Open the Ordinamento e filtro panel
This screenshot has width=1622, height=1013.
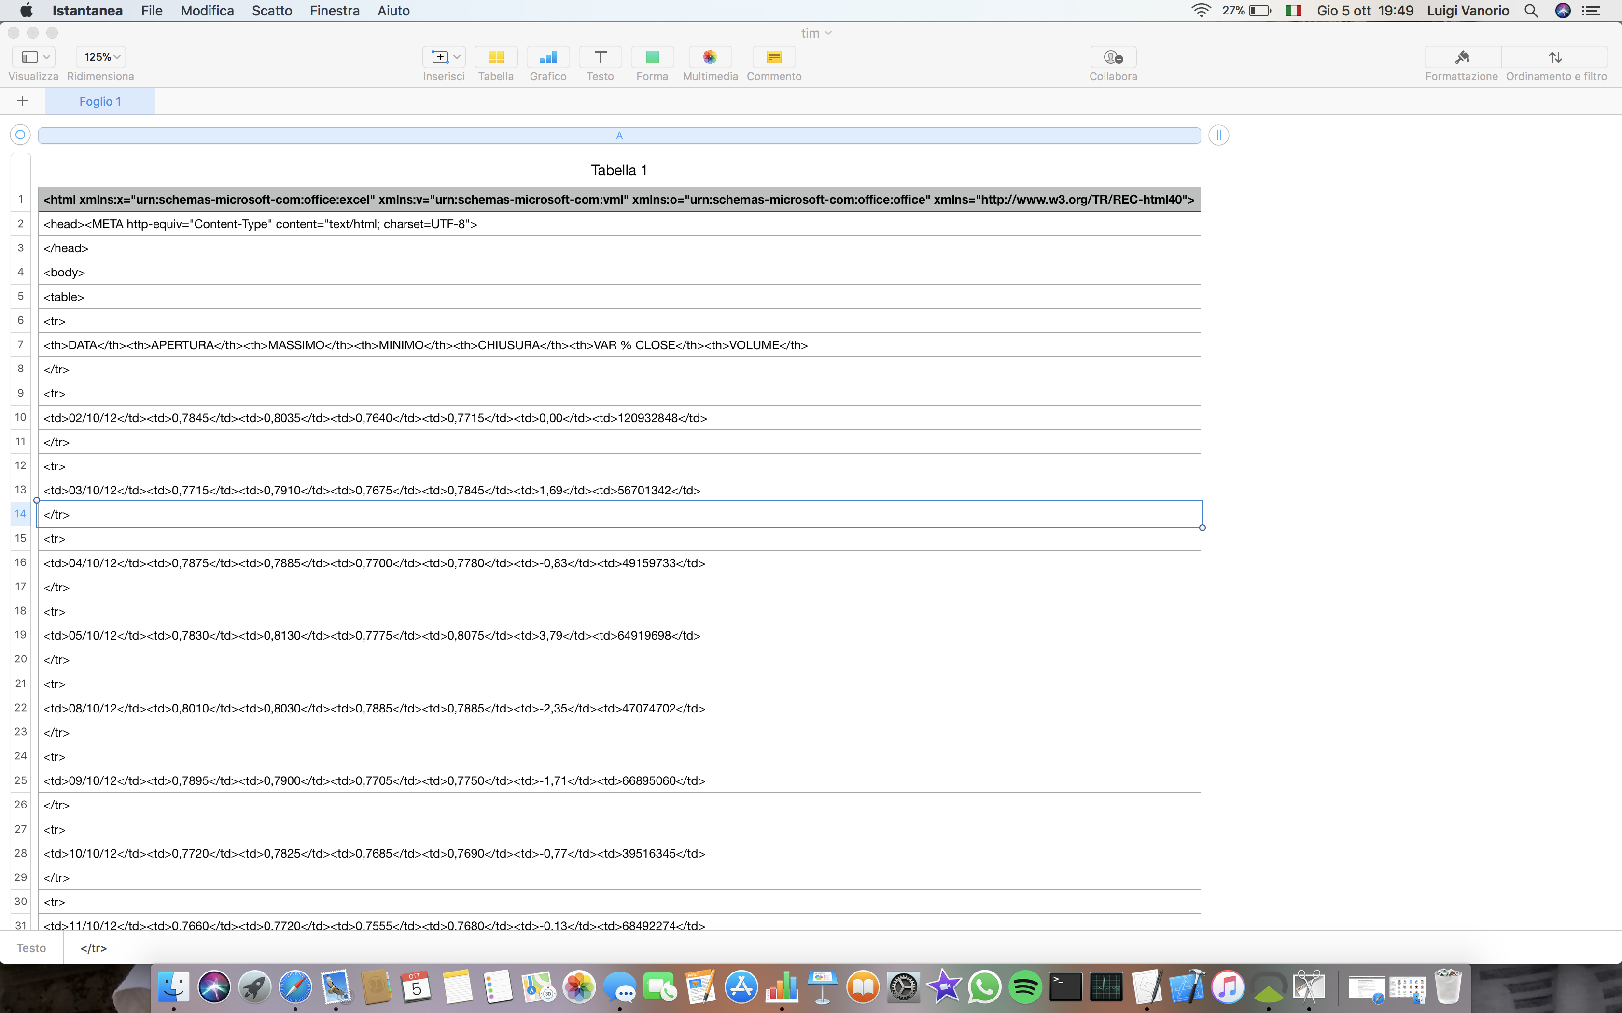tap(1555, 57)
